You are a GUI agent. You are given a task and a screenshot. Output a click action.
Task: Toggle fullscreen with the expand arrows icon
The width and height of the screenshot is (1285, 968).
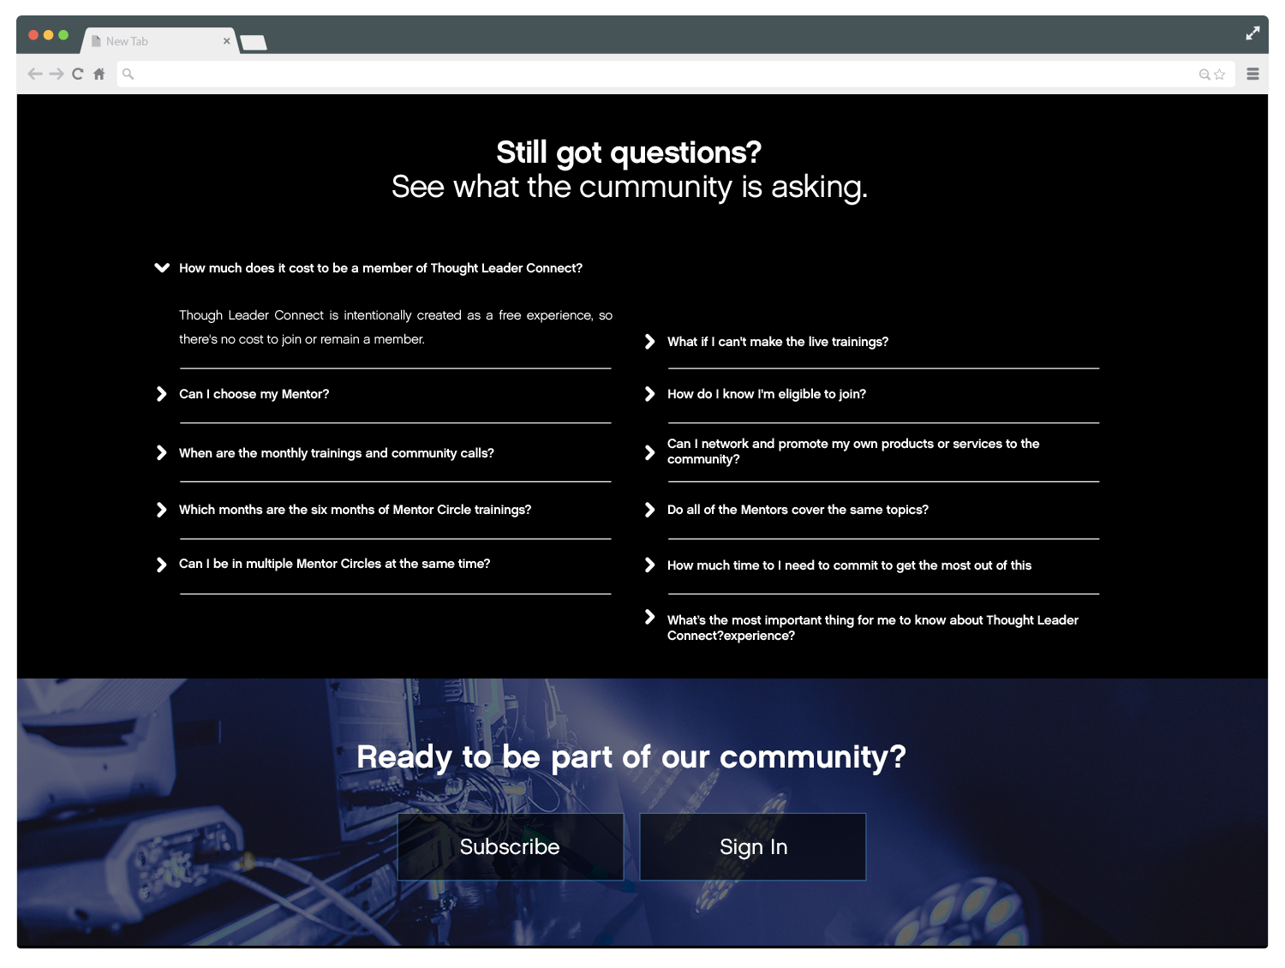(x=1252, y=33)
